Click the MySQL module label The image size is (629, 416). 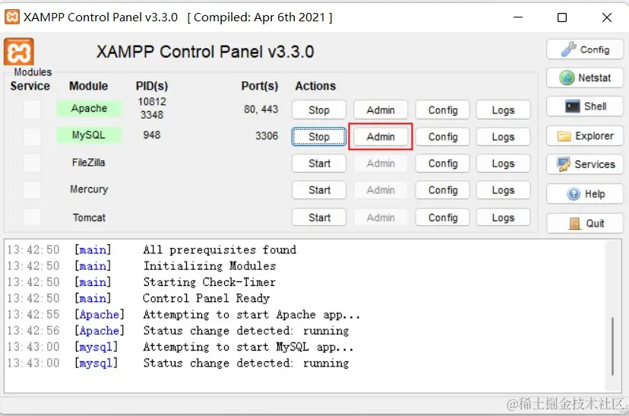click(89, 135)
